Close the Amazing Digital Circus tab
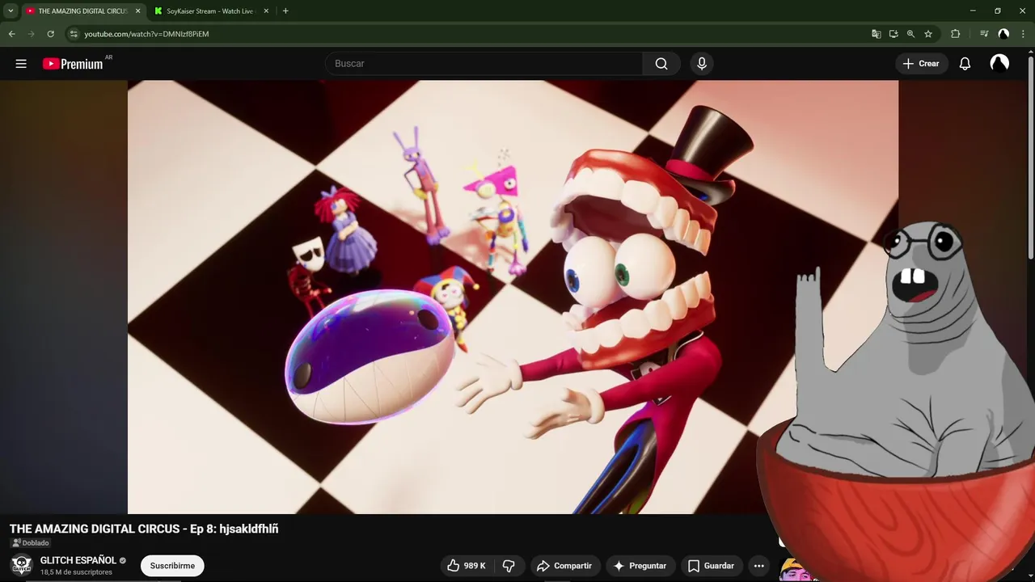1035x582 pixels. coord(137,11)
